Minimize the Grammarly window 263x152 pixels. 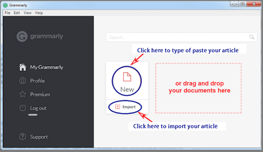234,4
